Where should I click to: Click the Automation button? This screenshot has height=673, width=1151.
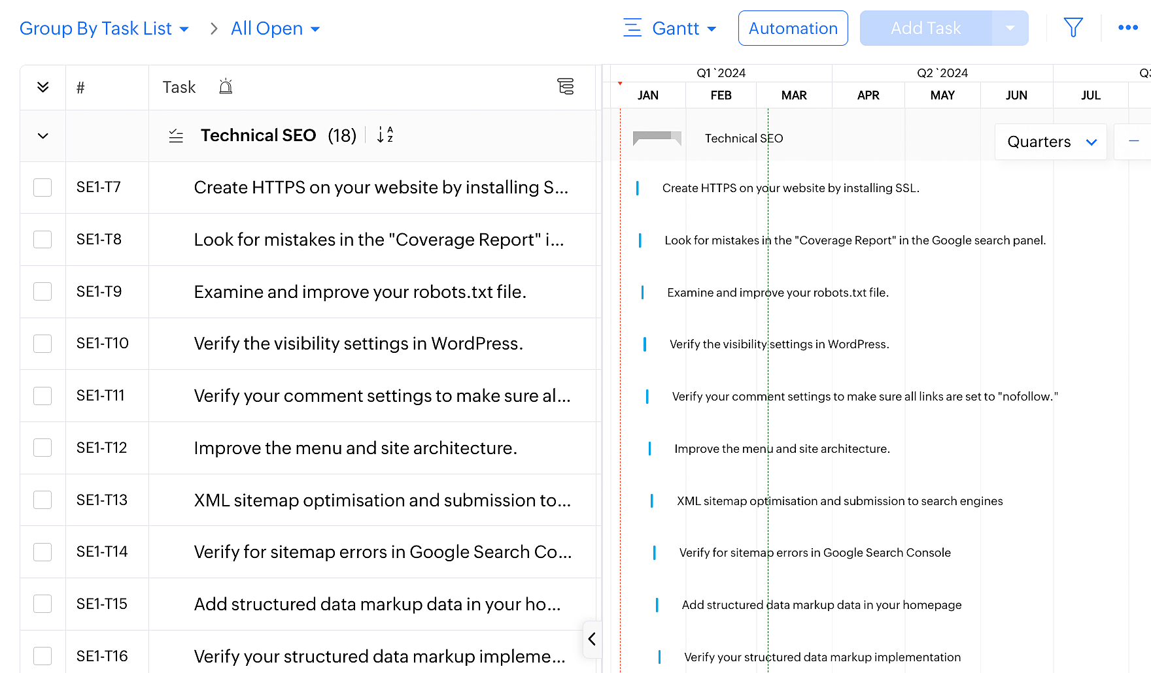coord(793,29)
